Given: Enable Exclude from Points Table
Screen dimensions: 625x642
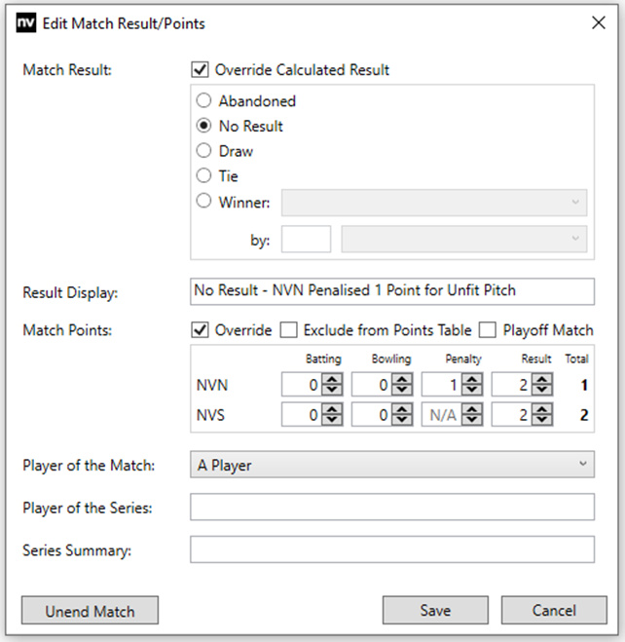Looking at the screenshot, I should coord(289,330).
